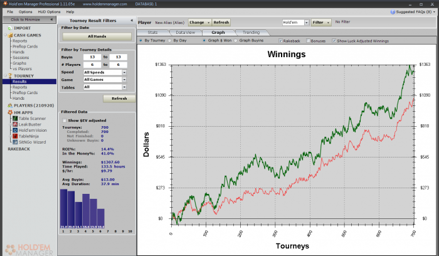
Task: Switch to the Data View tab
Action: (x=186, y=33)
